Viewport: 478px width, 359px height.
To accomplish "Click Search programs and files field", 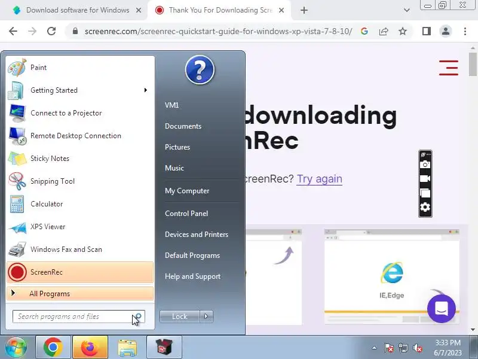I will (x=79, y=317).
